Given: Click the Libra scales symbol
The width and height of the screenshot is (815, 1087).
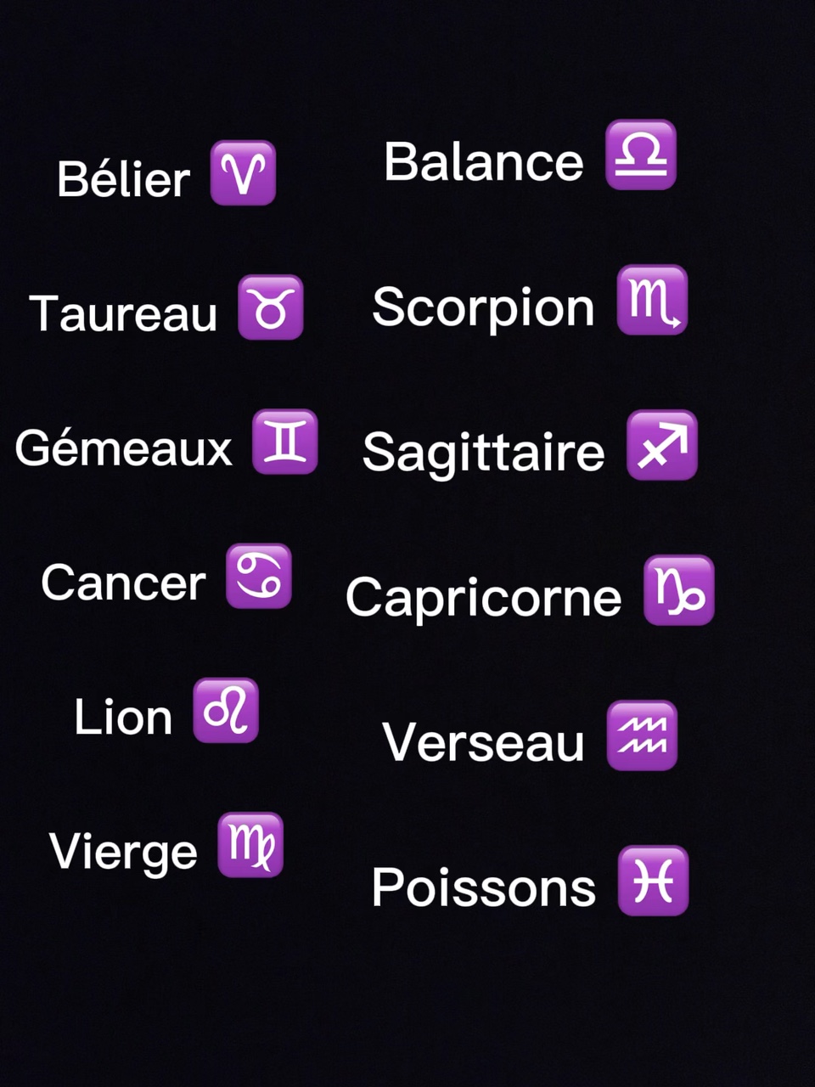Looking at the screenshot, I should [x=641, y=155].
